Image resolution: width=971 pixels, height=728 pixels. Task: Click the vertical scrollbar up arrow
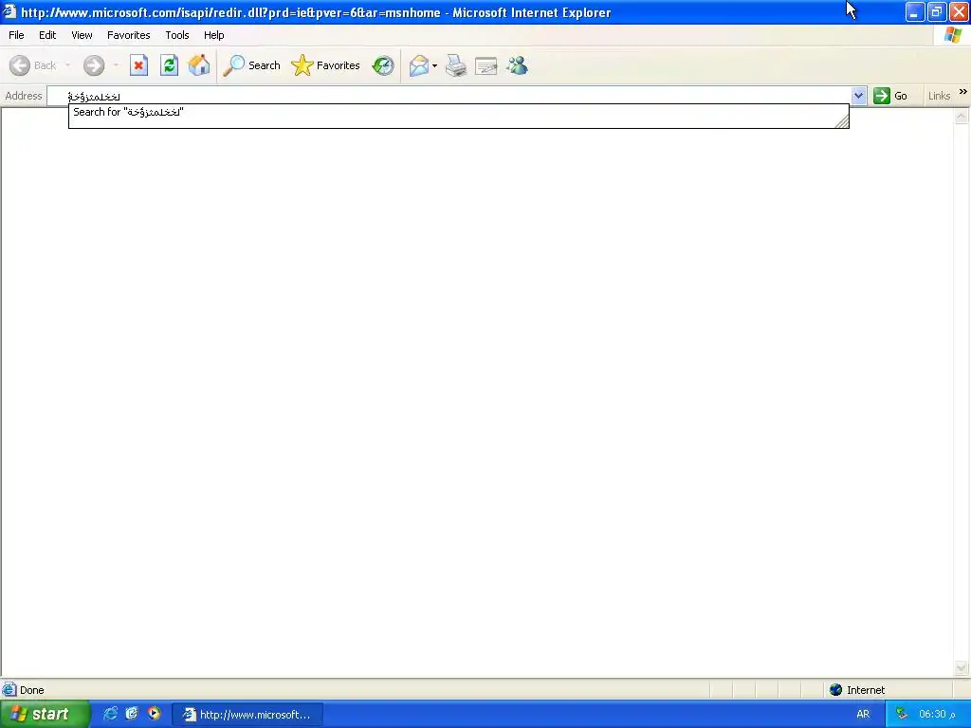tap(962, 117)
